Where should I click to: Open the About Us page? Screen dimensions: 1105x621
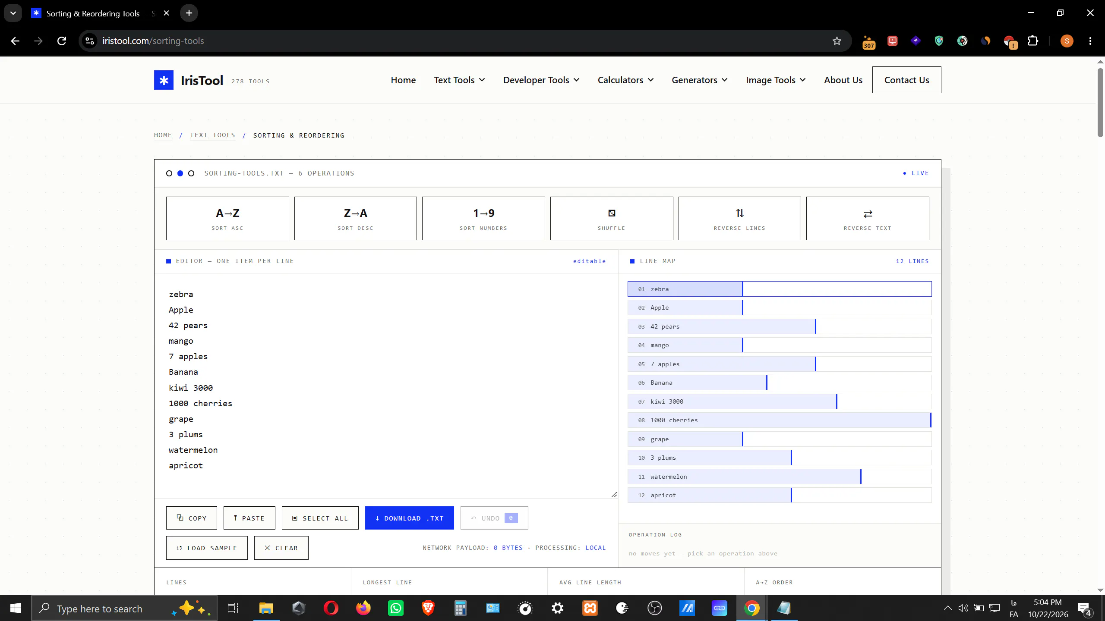pos(843,80)
